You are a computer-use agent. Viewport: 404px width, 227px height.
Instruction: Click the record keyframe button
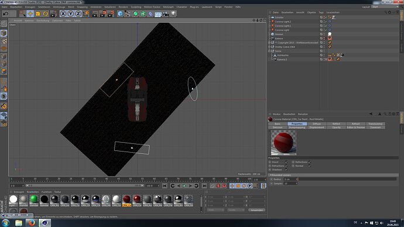(218, 186)
